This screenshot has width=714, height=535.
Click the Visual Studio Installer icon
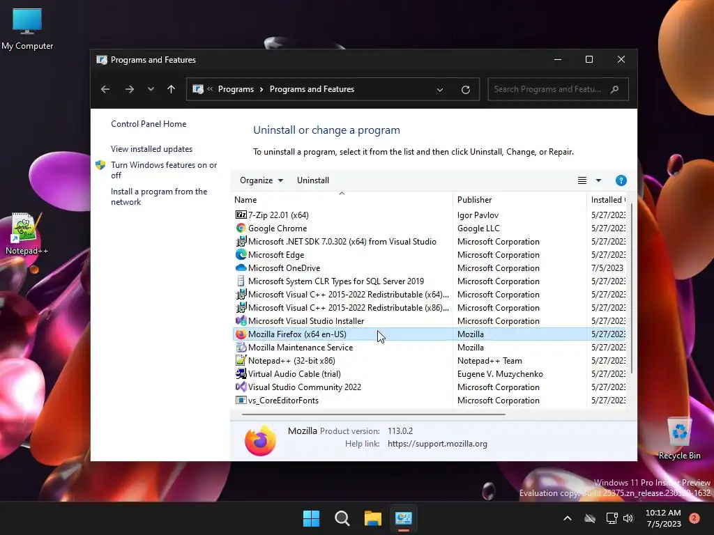[241, 320]
